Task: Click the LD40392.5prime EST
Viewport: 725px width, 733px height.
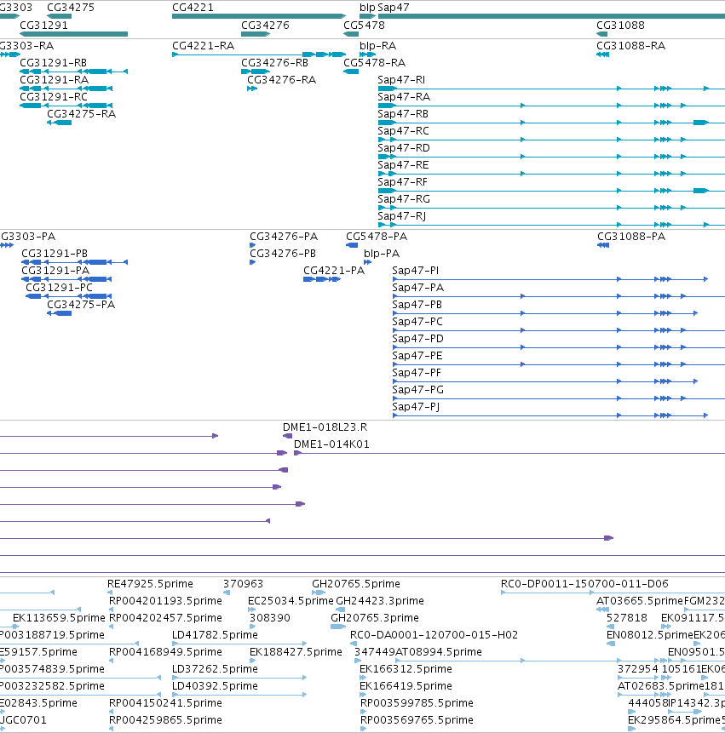Action: coord(239,696)
